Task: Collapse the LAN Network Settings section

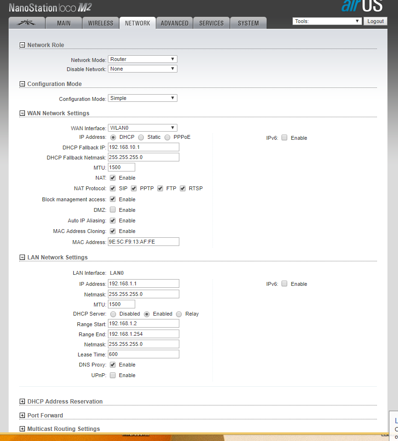Action: point(22,257)
